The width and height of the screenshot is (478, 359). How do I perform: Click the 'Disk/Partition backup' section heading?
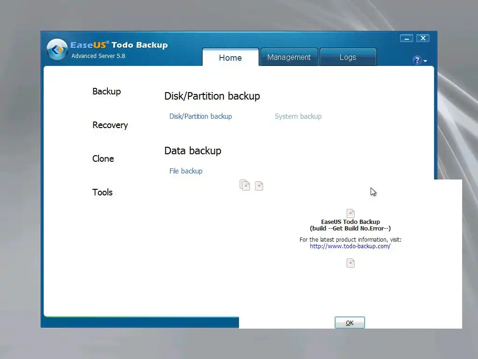(x=212, y=96)
